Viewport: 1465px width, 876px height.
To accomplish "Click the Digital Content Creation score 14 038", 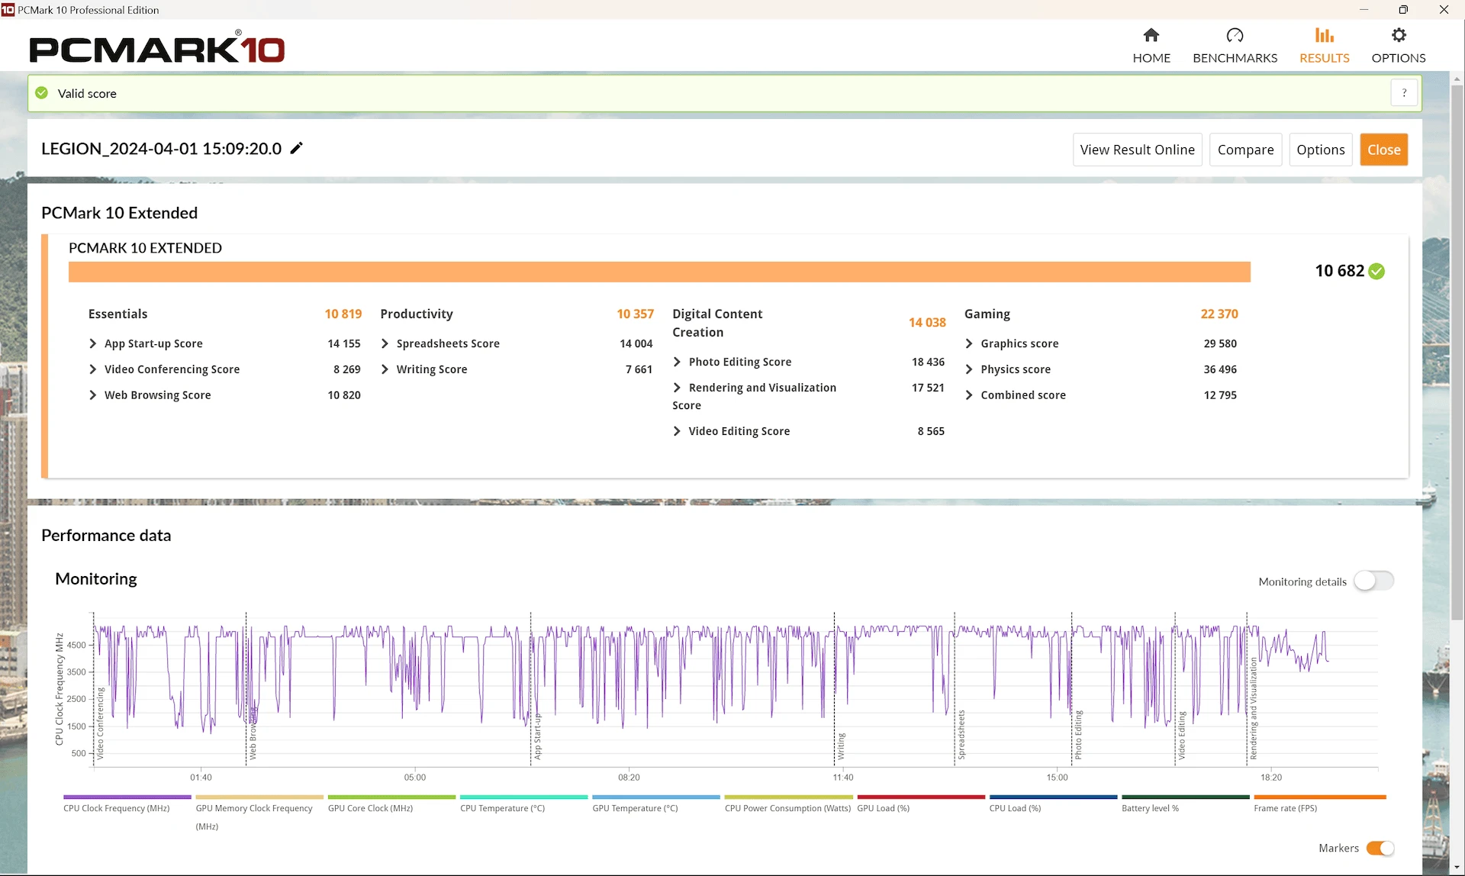I will (927, 323).
